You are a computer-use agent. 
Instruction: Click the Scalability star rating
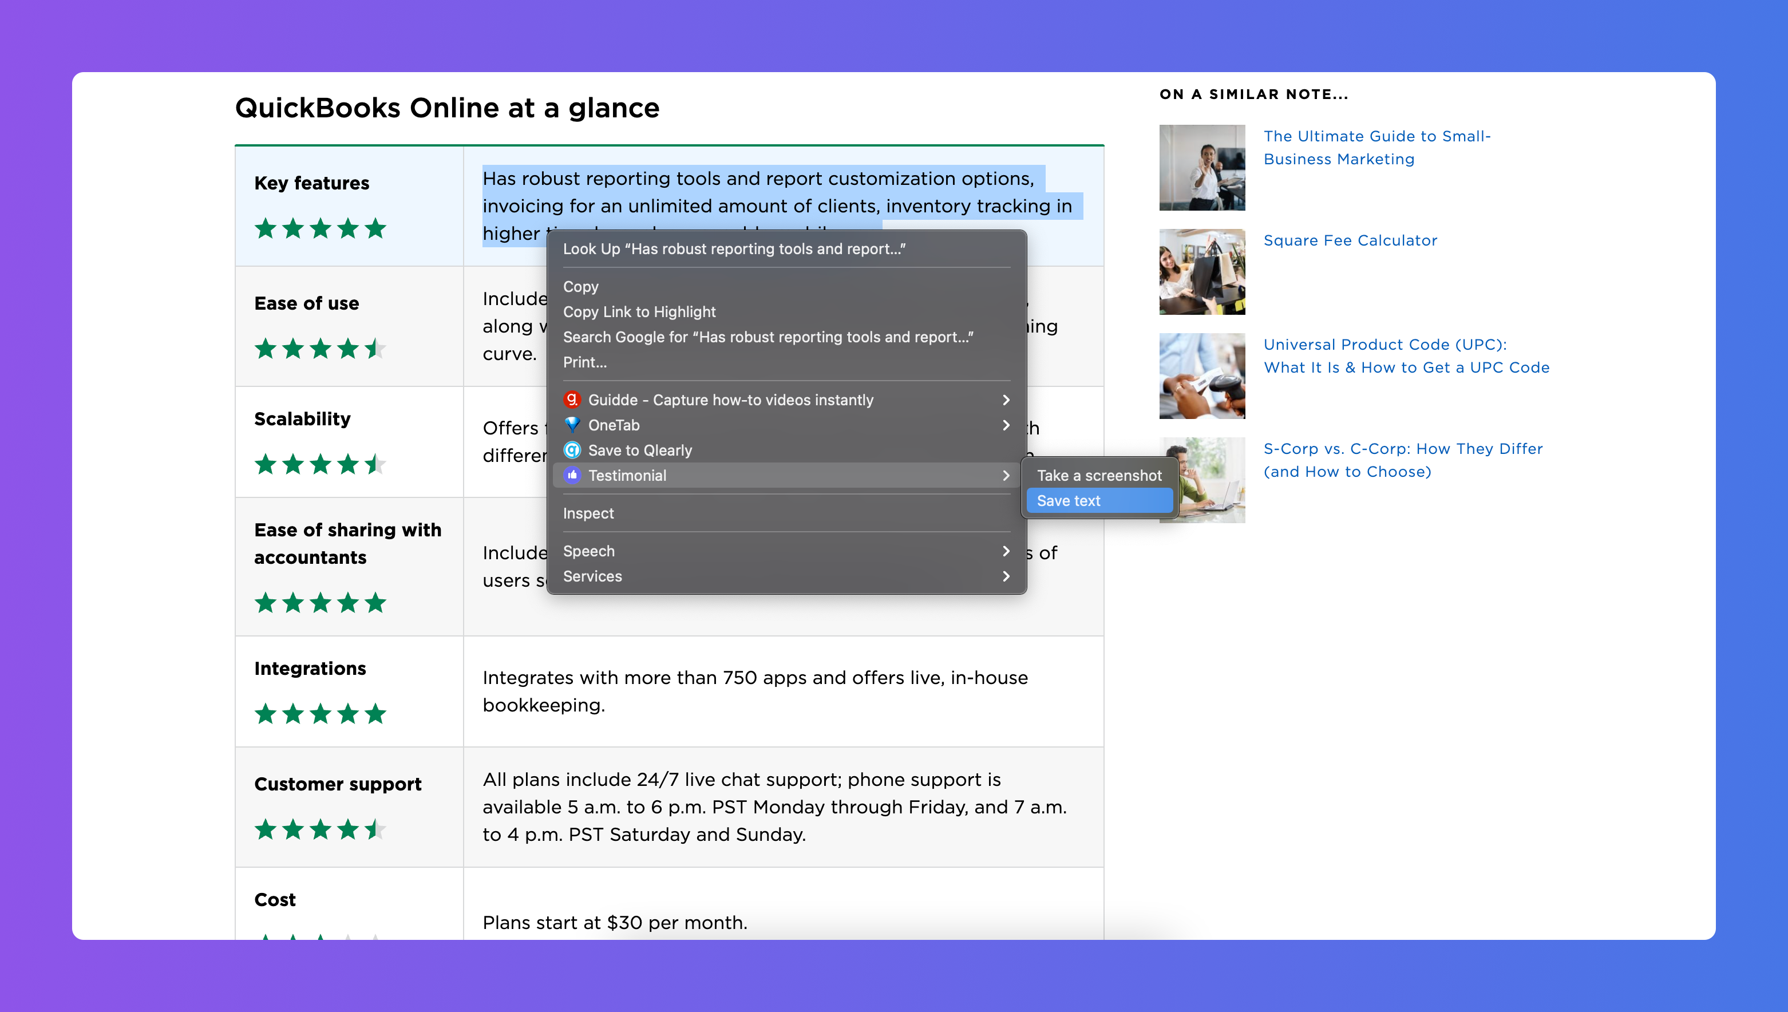pyautogui.click(x=321, y=464)
